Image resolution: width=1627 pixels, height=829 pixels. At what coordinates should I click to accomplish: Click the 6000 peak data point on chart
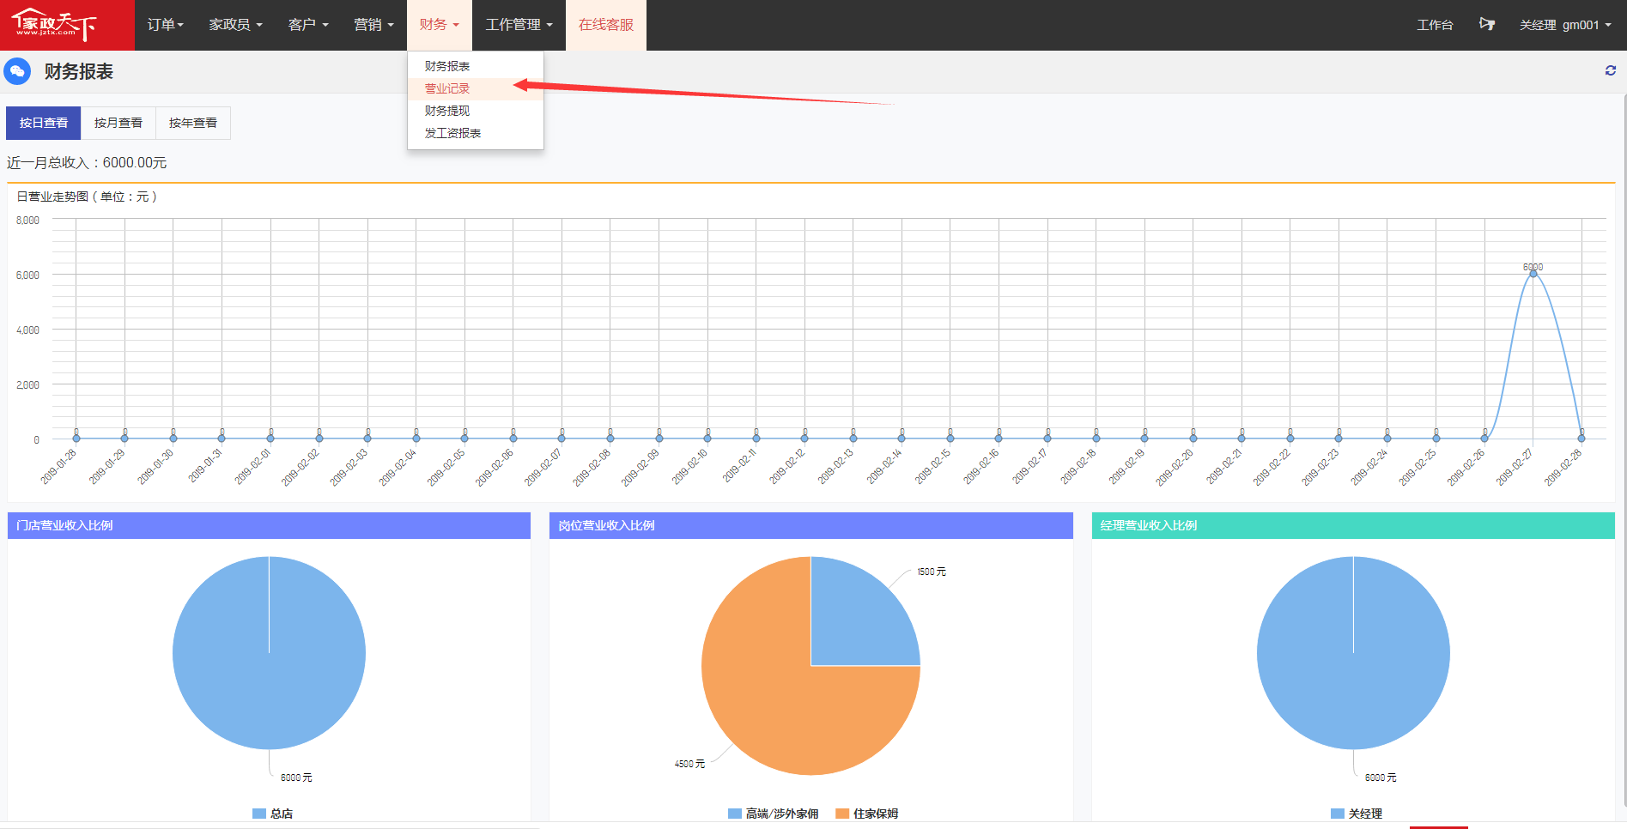pyautogui.click(x=1533, y=274)
